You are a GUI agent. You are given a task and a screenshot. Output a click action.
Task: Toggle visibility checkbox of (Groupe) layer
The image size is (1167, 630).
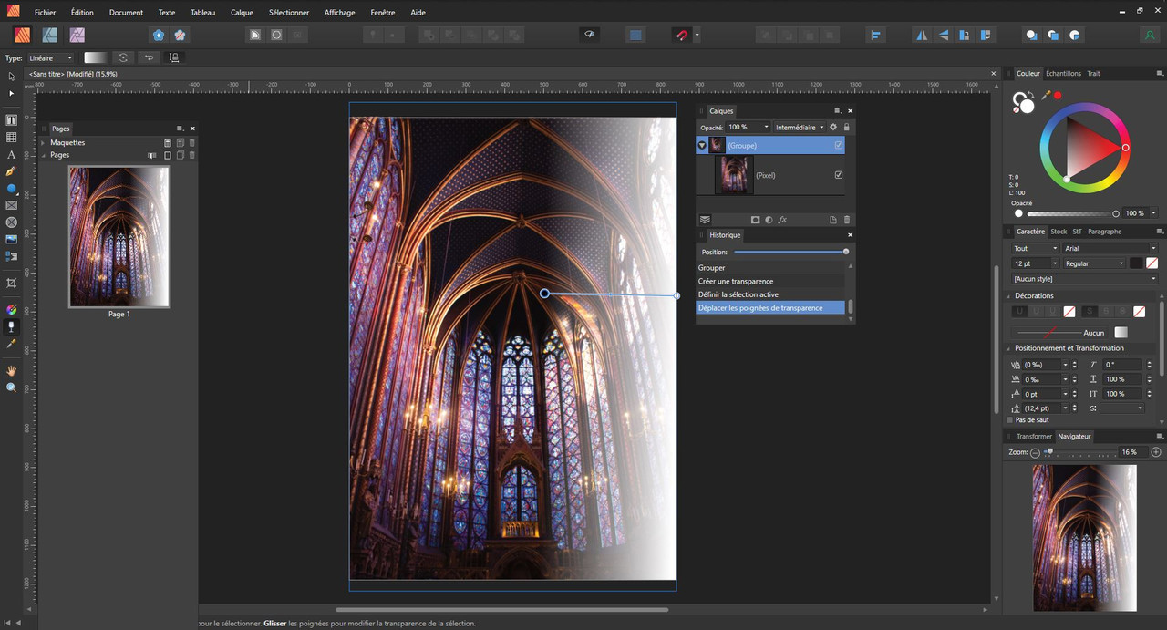click(839, 145)
